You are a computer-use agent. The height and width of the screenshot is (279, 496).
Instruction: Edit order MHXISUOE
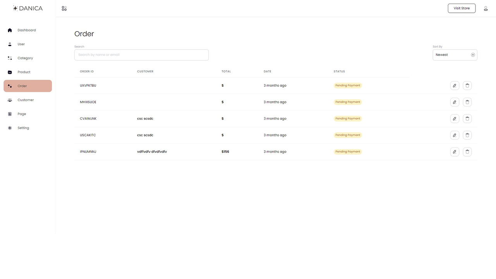(x=455, y=102)
